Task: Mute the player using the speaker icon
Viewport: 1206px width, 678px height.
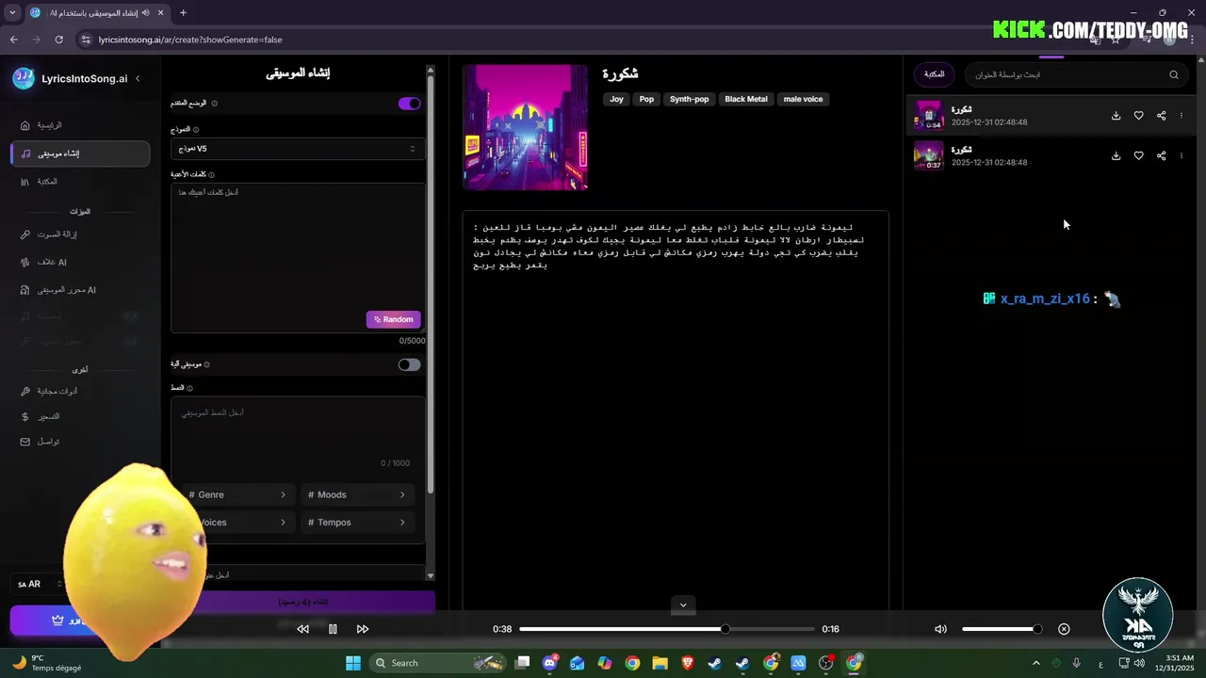Action: [x=940, y=629]
